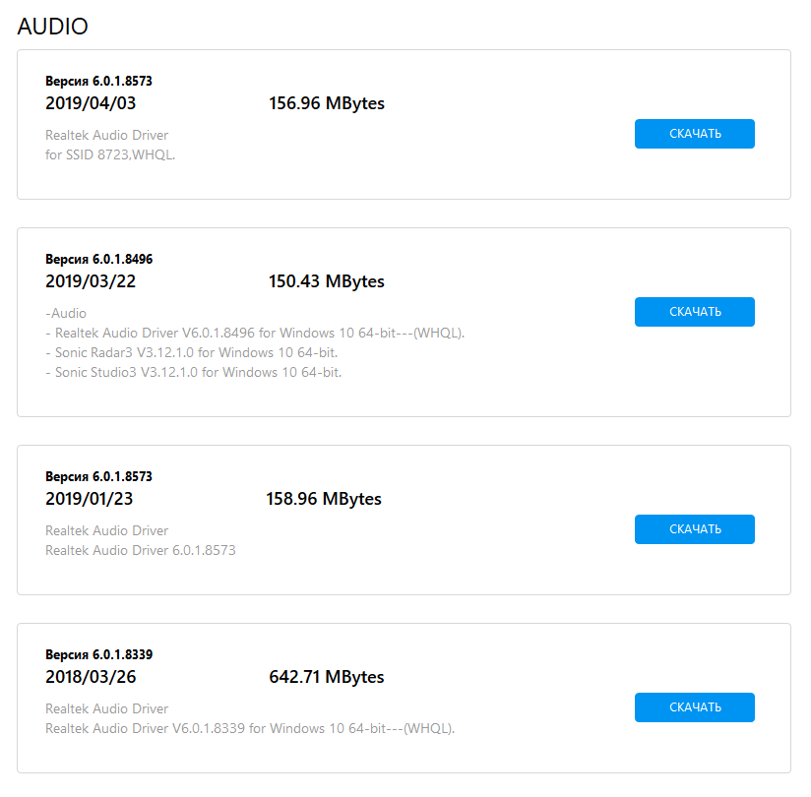This screenshot has height=797, width=811.
Task: Download driver version 6.0.1.8496
Action: point(694,312)
